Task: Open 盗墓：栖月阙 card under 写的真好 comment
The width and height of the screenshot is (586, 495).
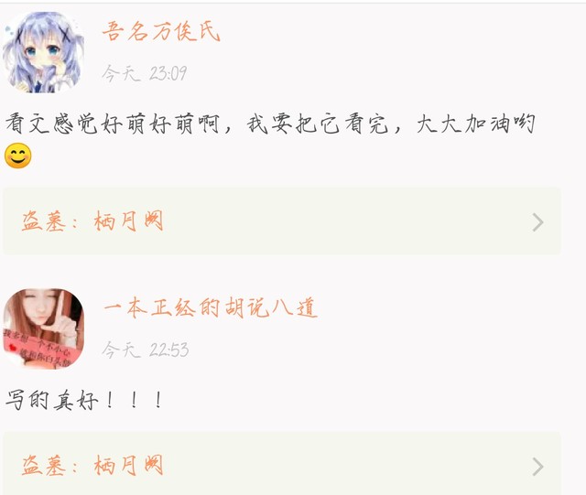Action: point(282,464)
